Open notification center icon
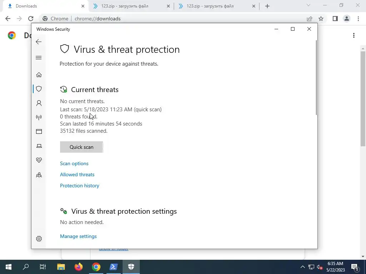The width and height of the screenshot is (366, 274). click(355, 267)
